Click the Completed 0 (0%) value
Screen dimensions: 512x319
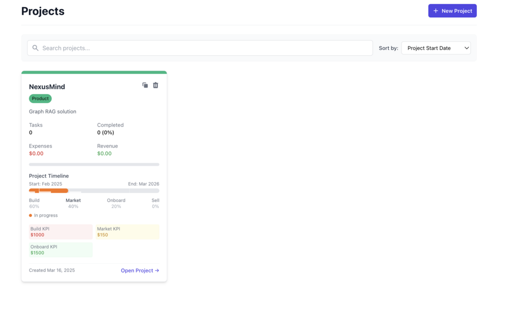tap(105, 133)
